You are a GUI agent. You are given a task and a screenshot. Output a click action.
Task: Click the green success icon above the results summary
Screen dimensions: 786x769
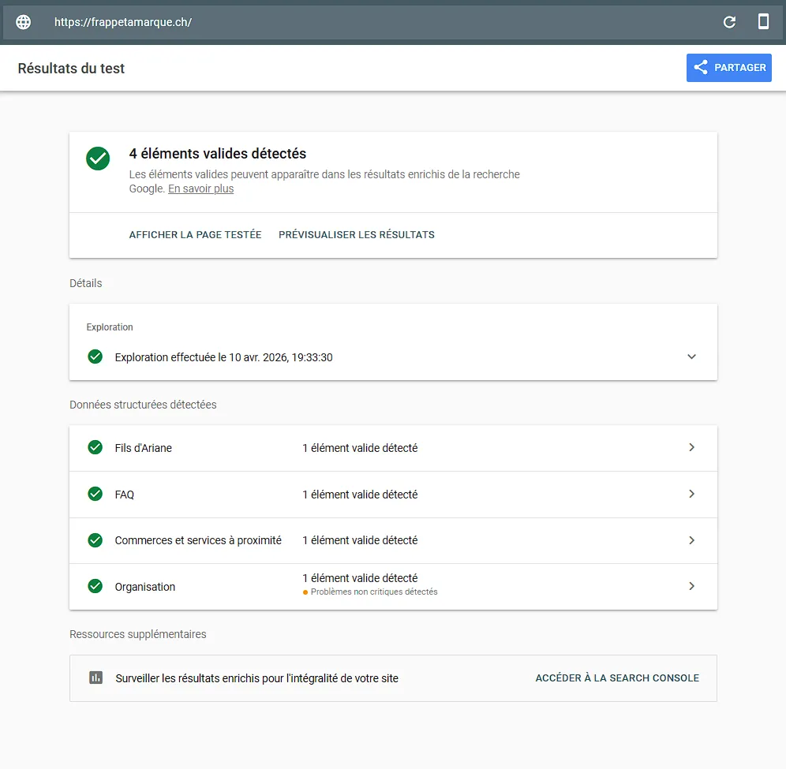click(97, 159)
